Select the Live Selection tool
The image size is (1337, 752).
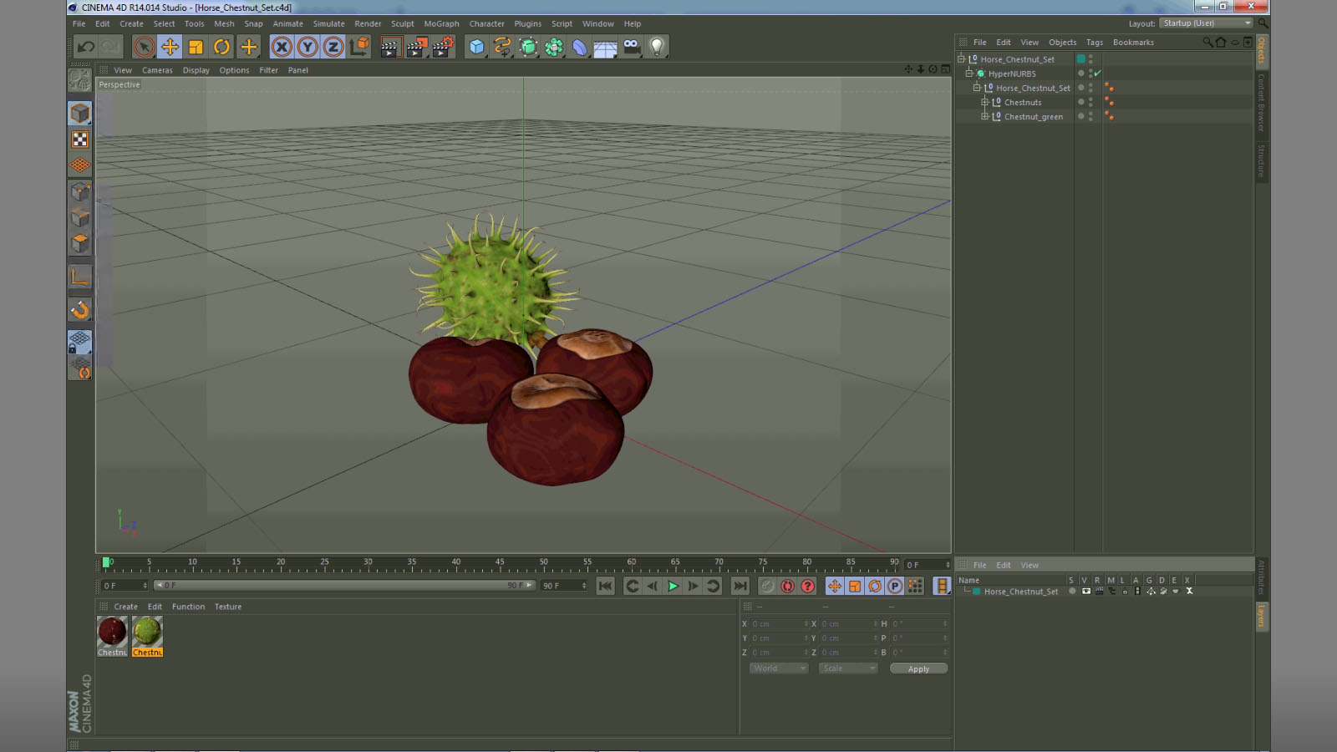144,47
